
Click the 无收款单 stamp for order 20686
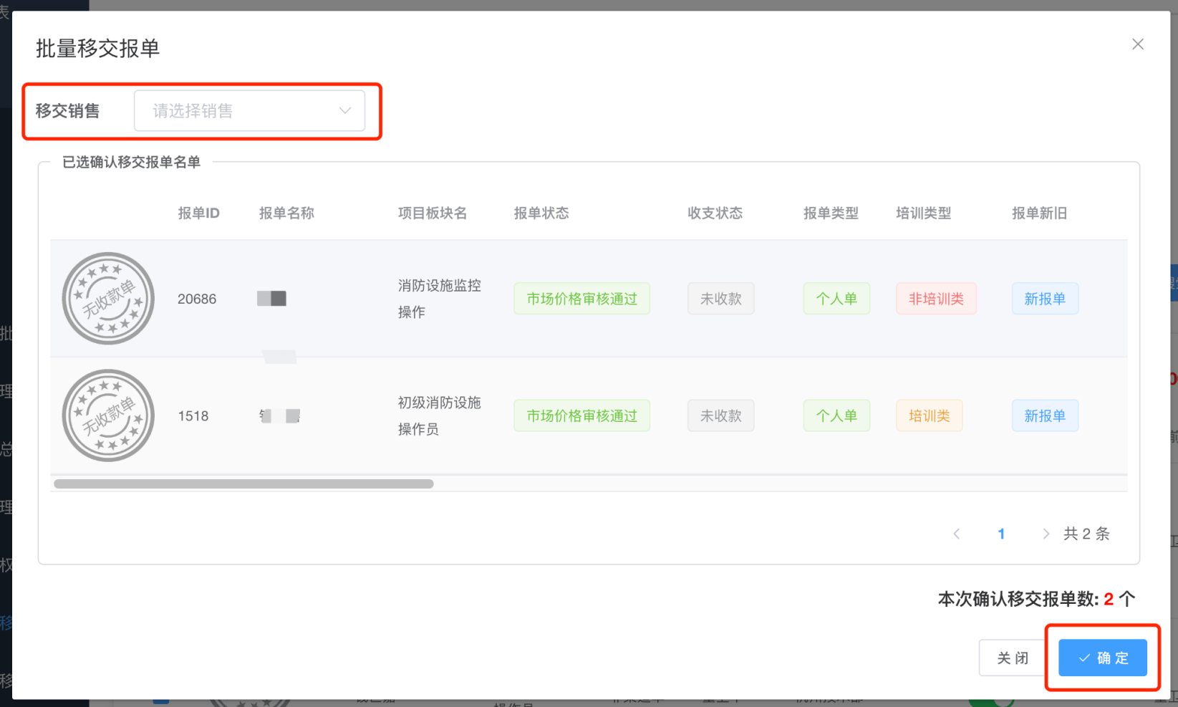coord(108,299)
